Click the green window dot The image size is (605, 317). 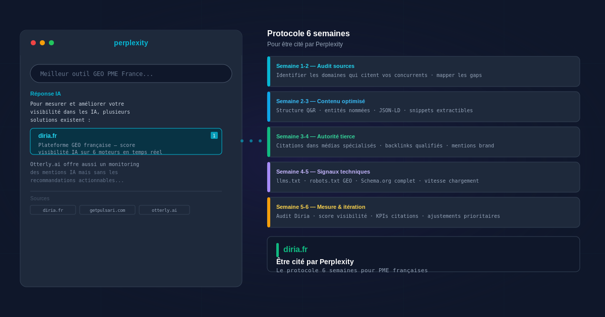51,43
